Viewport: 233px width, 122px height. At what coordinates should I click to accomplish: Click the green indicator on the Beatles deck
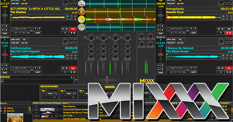coord(68,16)
